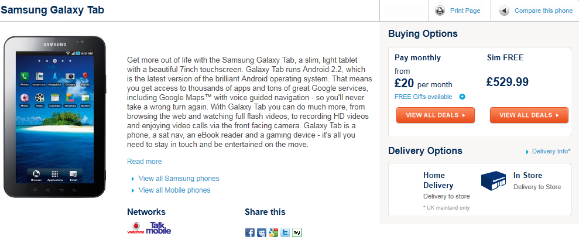Click FREE Gifts available link text
Screen dimensions: 579x243
(x=423, y=97)
